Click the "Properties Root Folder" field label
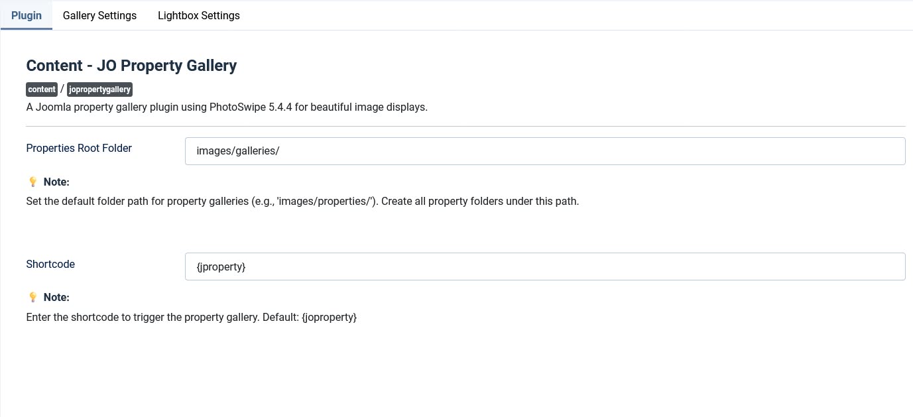The image size is (913, 417). point(79,148)
